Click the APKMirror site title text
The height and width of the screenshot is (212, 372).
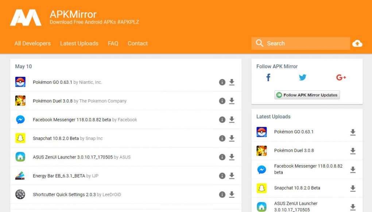click(73, 15)
